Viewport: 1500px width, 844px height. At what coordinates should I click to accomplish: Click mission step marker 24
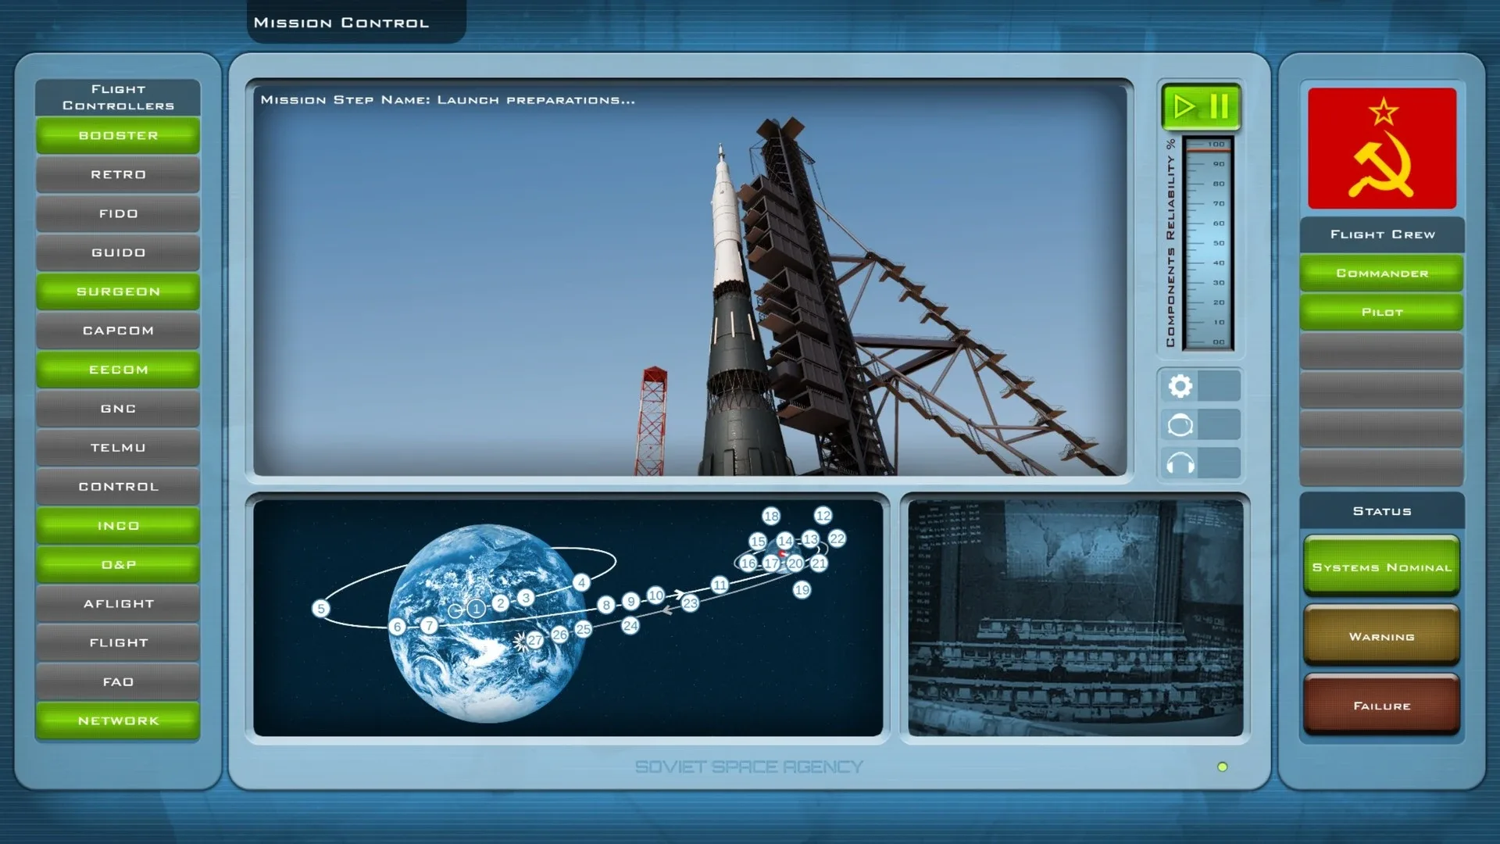pos(630,626)
